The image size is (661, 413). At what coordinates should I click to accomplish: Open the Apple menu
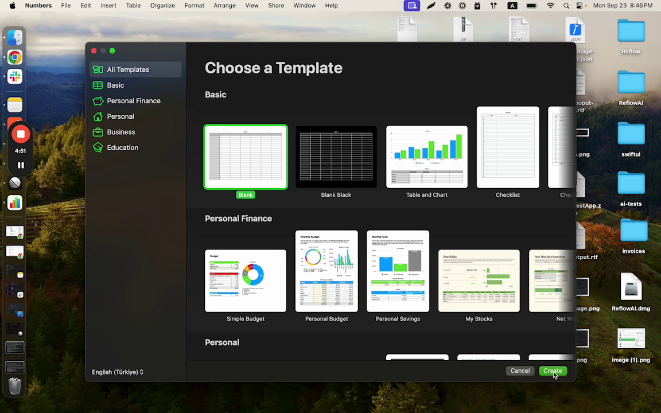[x=12, y=6]
